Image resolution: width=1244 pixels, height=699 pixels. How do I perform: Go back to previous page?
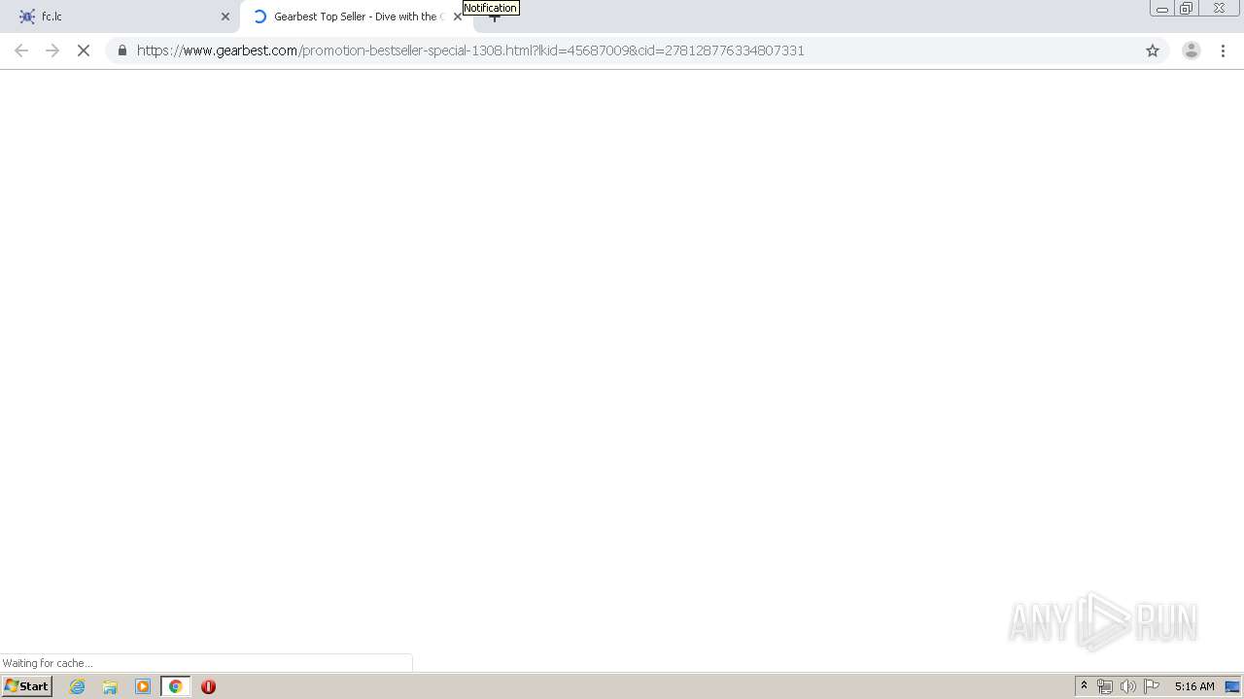[21, 50]
